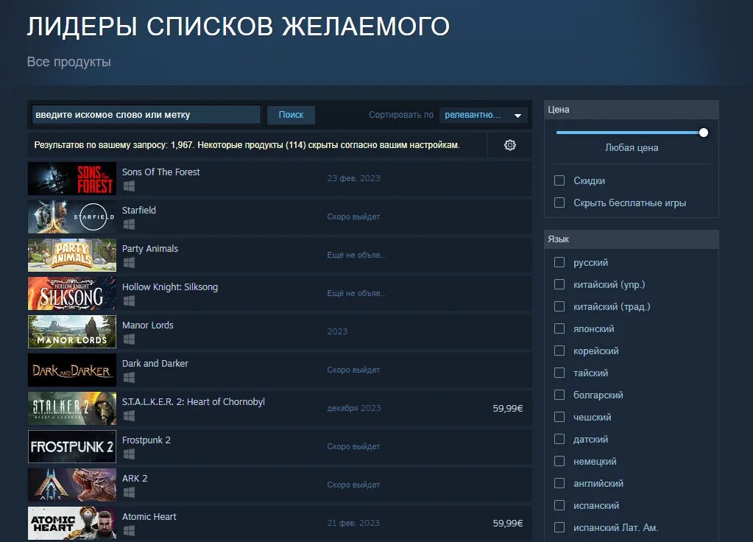This screenshot has width=753, height=542.
Task: Open Silksong capsule image
Action: coord(72,293)
